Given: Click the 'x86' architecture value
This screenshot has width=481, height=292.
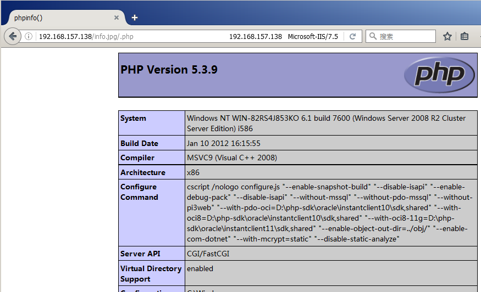Looking at the screenshot, I should [193, 172].
